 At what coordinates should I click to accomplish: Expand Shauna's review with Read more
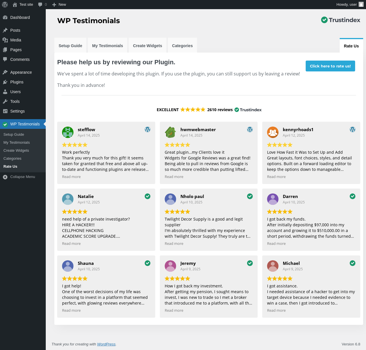71,311
